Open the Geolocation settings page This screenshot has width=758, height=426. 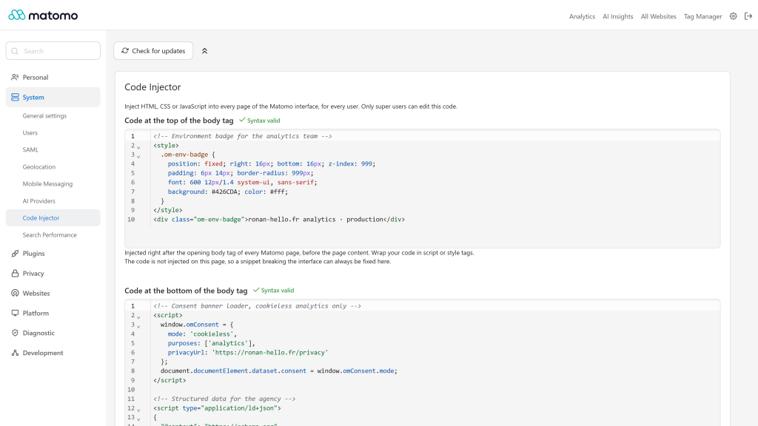(x=39, y=167)
